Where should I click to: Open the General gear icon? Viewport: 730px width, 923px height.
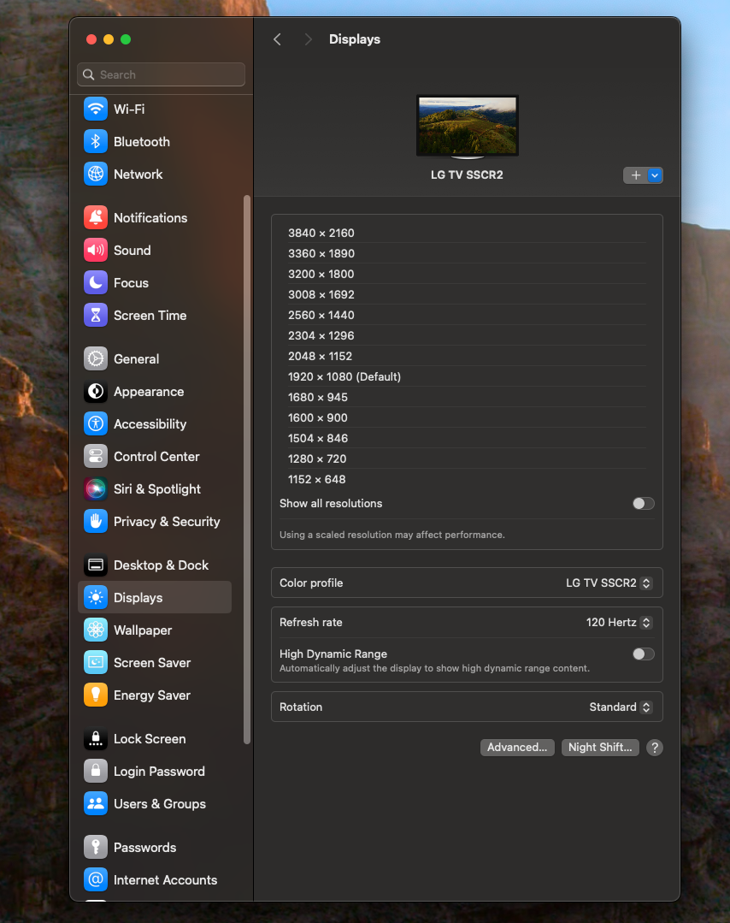pos(95,359)
